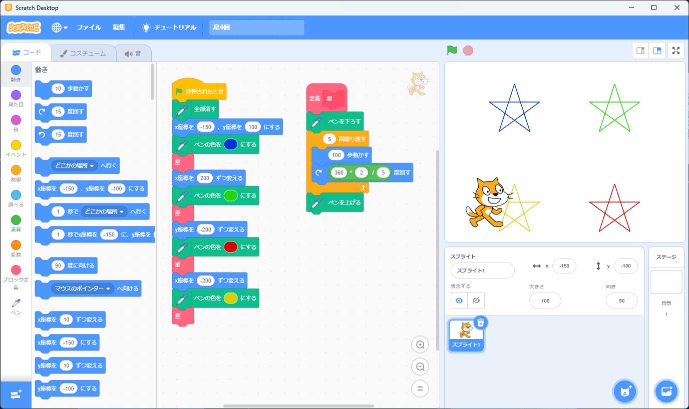The image size is (689, 409).
Task: Open the チュートリアル link
Action: pos(169,27)
